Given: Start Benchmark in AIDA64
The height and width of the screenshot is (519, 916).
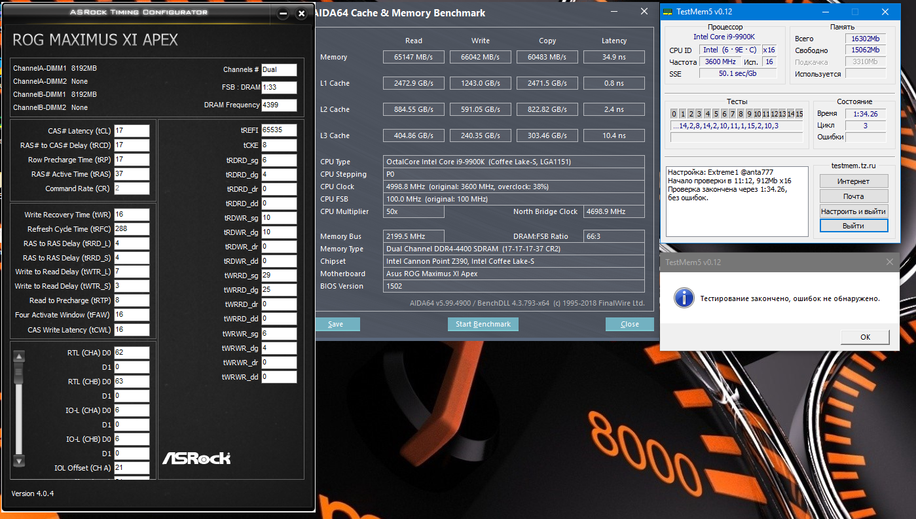Looking at the screenshot, I should pyautogui.click(x=483, y=324).
